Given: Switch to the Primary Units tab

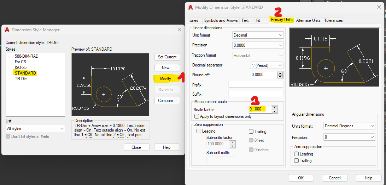Looking at the screenshot, I should point(282,20).
